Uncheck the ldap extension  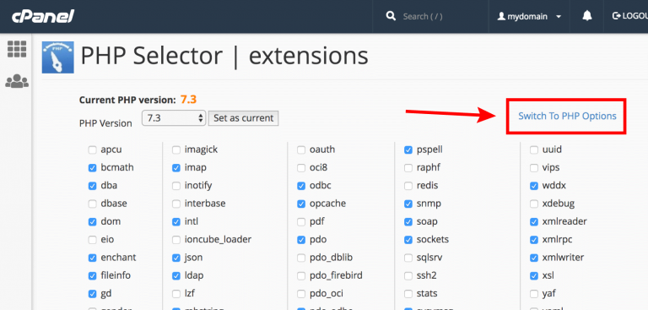tap(176, 275)
